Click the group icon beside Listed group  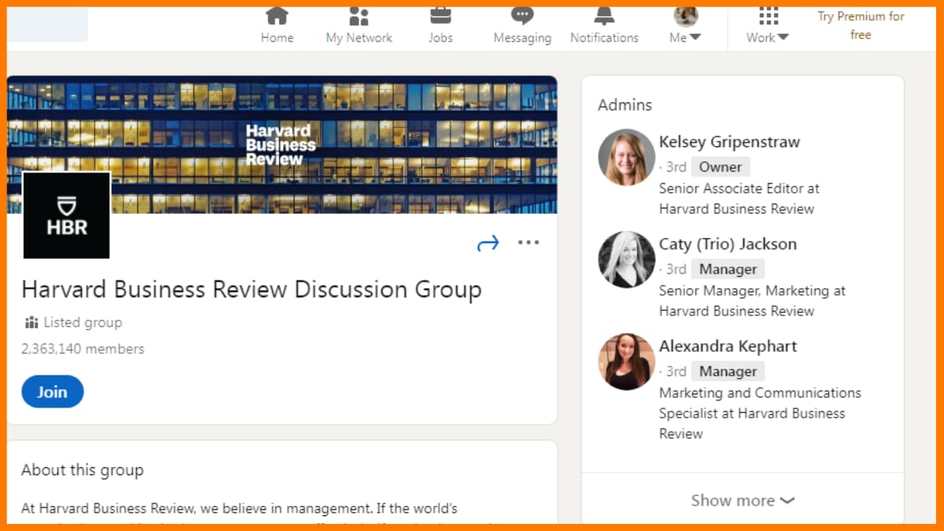point(31,323)
